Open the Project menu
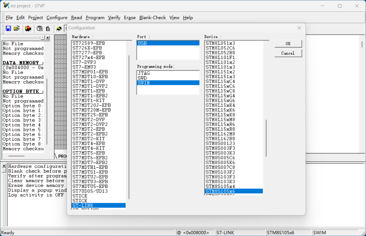The width and height of the screenshot is (366, 236). pyautogui.click(x=36, y=18)
